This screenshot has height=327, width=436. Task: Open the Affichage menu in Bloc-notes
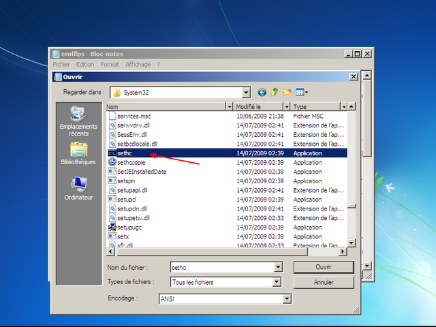[x=138, y=65]
